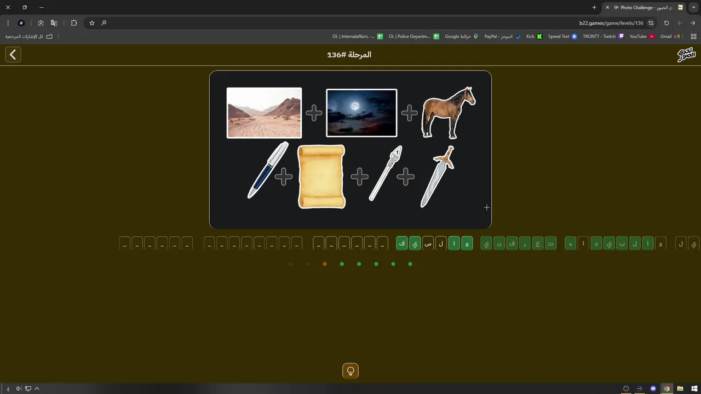The height and width of the screenshot is (394, 701).
Task: Click the translate page icon
Action: (54, 23)
